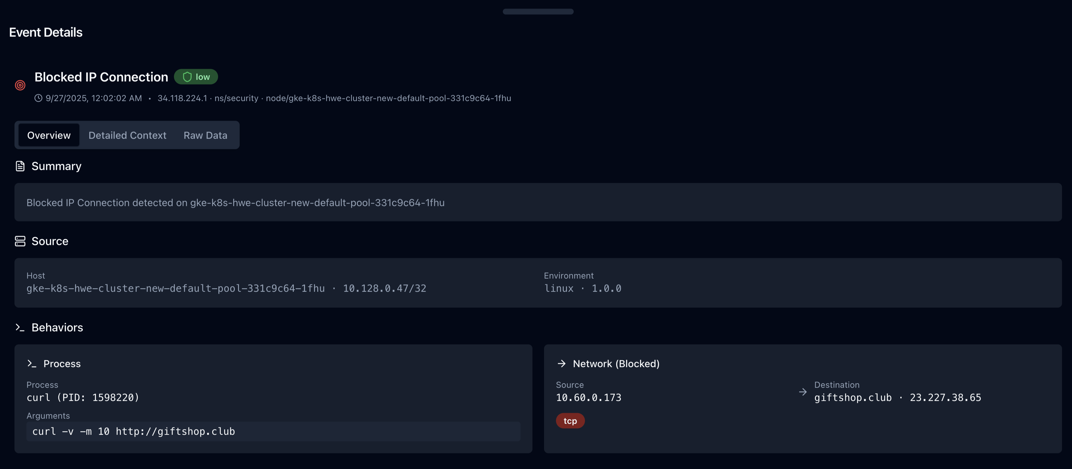Switch to the Overview tab
The width and height of the screenshot is (1072, 469).
tap(49, 135)
